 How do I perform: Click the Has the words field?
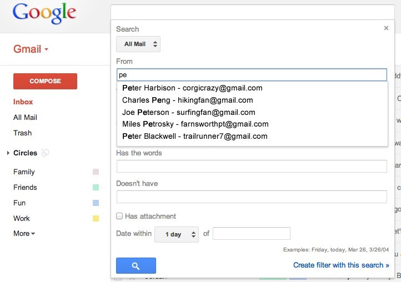click(x=252, y=166)
